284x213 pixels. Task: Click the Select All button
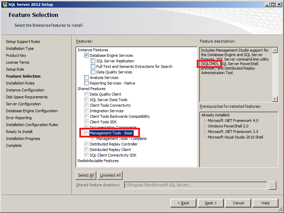click(86, 175)
